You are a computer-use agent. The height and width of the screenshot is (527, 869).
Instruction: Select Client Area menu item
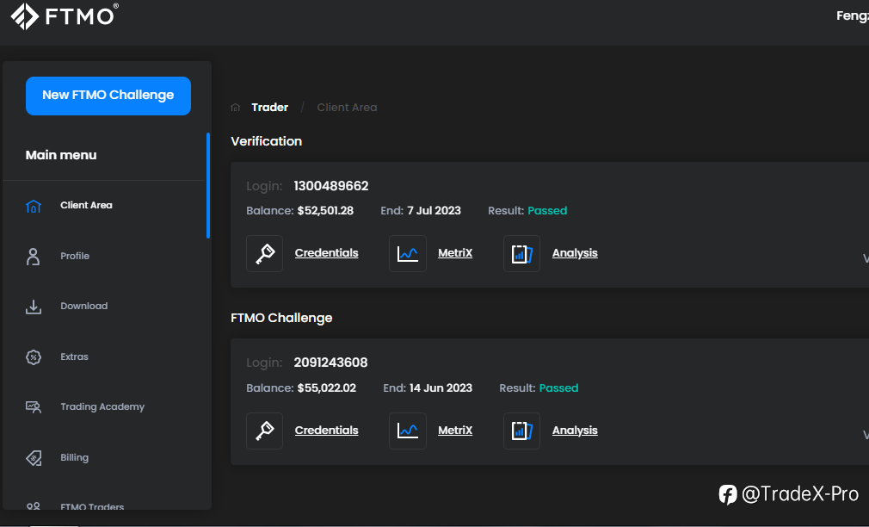coord(86,205)
